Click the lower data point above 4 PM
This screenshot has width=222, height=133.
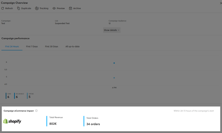pos(114,78)
